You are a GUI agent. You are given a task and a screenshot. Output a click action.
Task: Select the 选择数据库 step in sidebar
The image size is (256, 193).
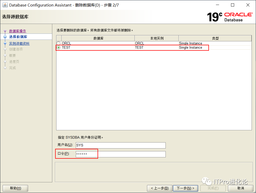click(18, 37)
